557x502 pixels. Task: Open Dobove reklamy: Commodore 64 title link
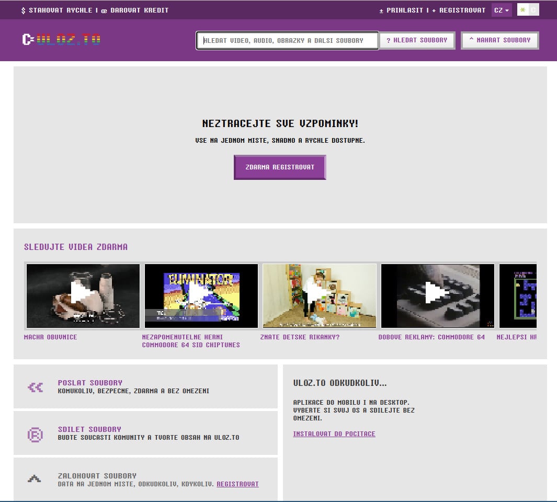(x=431, y=337)
